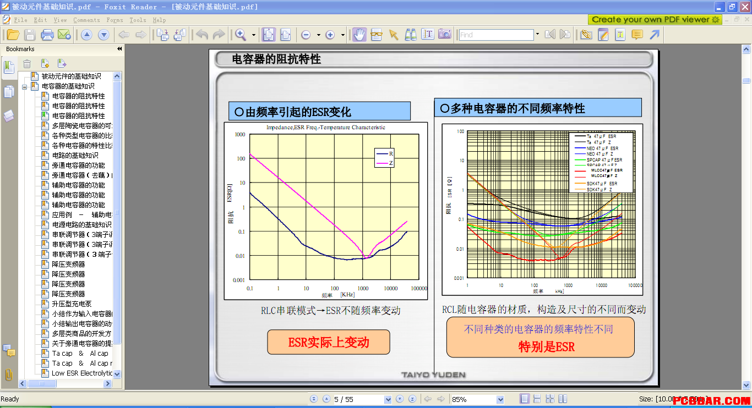
Task: Open the page number 5 / 55 dropdown
Action: [x=388, y=399]
